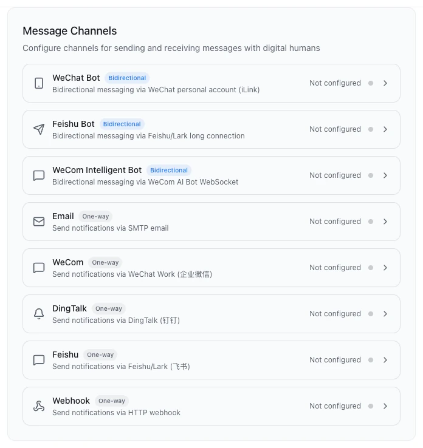Click the status dot on Webhook row

tap(371, 406)
